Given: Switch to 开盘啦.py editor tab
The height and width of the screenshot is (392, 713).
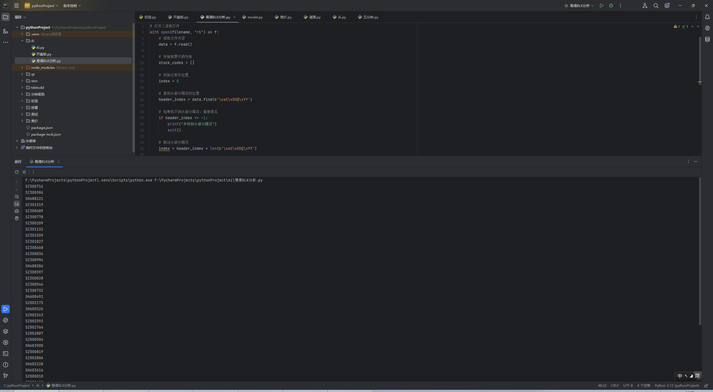Looking at the screenshot, I should (x=178, y=17).
